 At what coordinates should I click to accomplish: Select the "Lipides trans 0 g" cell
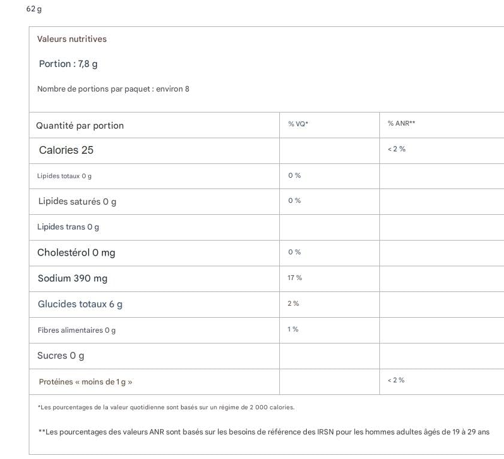[x=68, y=227]
